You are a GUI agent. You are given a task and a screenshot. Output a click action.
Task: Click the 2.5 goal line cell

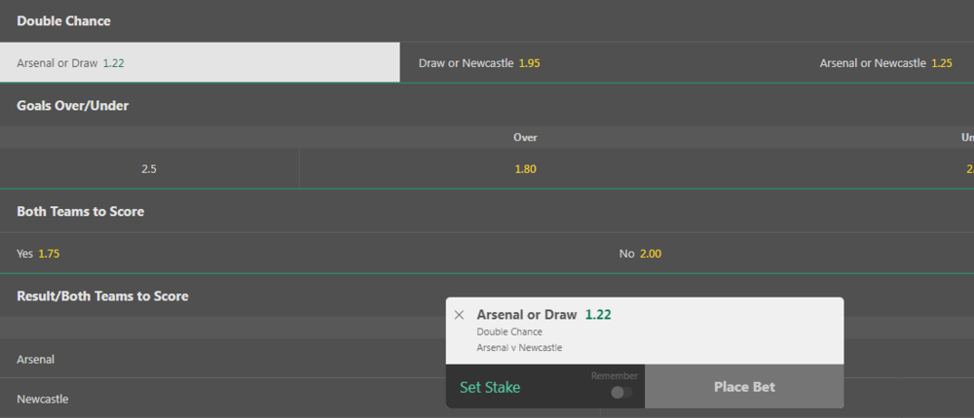click(x=149, y=168)
